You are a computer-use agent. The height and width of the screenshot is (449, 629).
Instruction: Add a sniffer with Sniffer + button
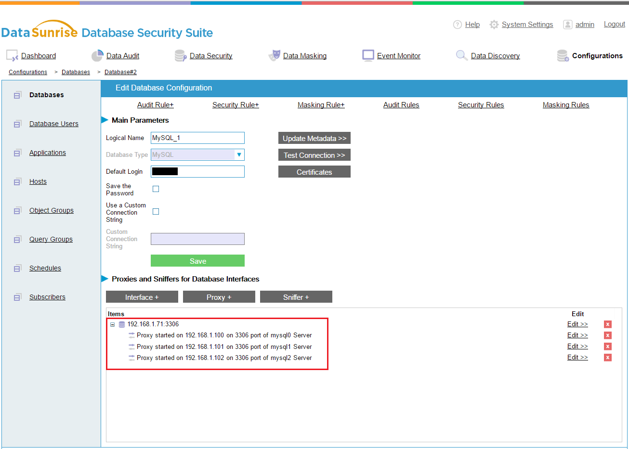(296, 297)
